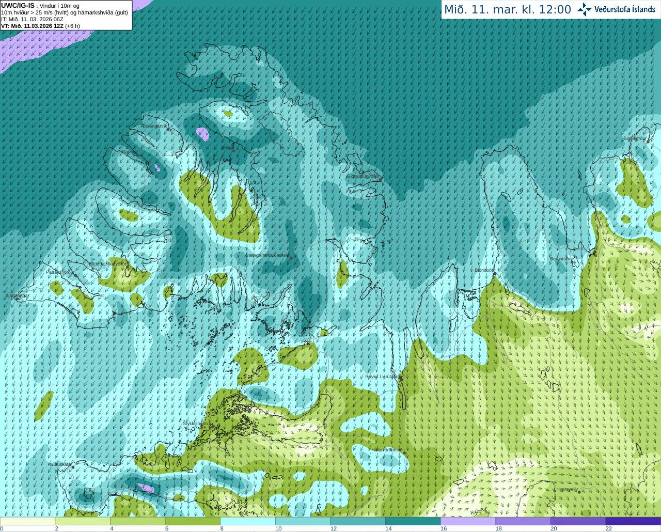Click the Patreksfjörður station label

pos(60,272)
